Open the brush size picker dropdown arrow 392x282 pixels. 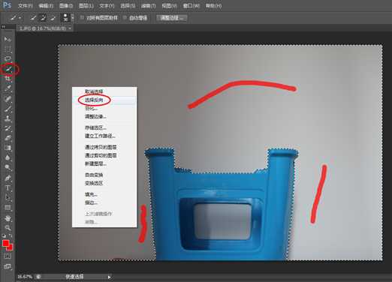click(x=73, y=18)
